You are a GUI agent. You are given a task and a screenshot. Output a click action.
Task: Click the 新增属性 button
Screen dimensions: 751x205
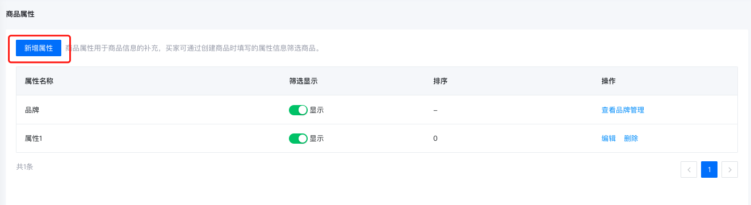tap(39, 48)
